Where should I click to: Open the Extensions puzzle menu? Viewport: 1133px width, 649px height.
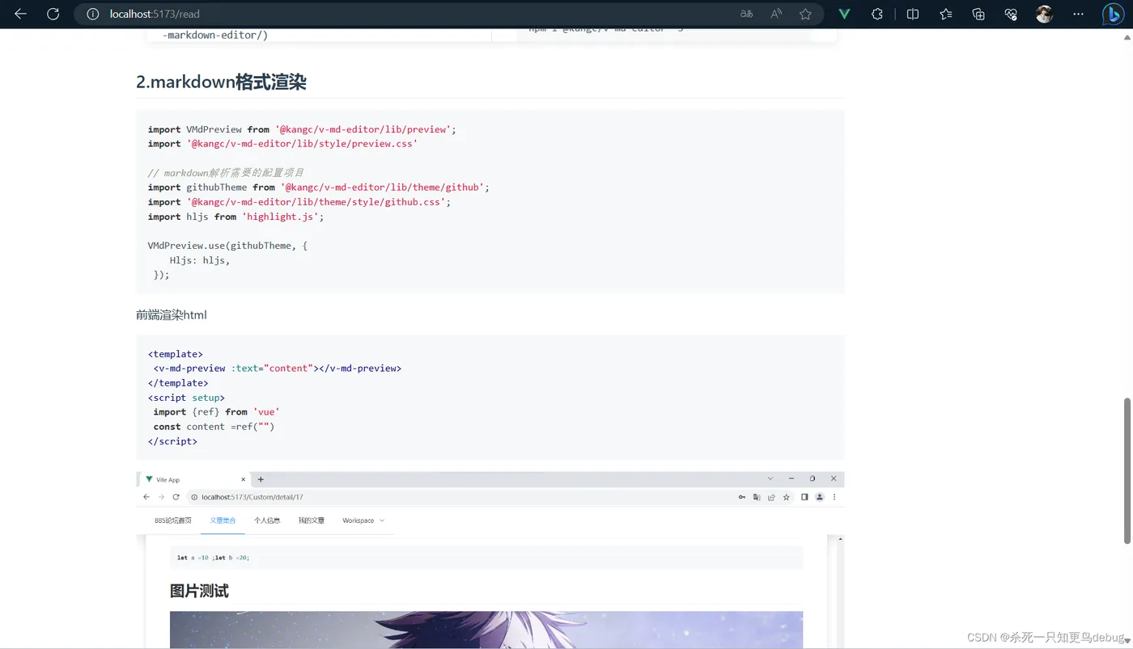click(x=877, y=14)
